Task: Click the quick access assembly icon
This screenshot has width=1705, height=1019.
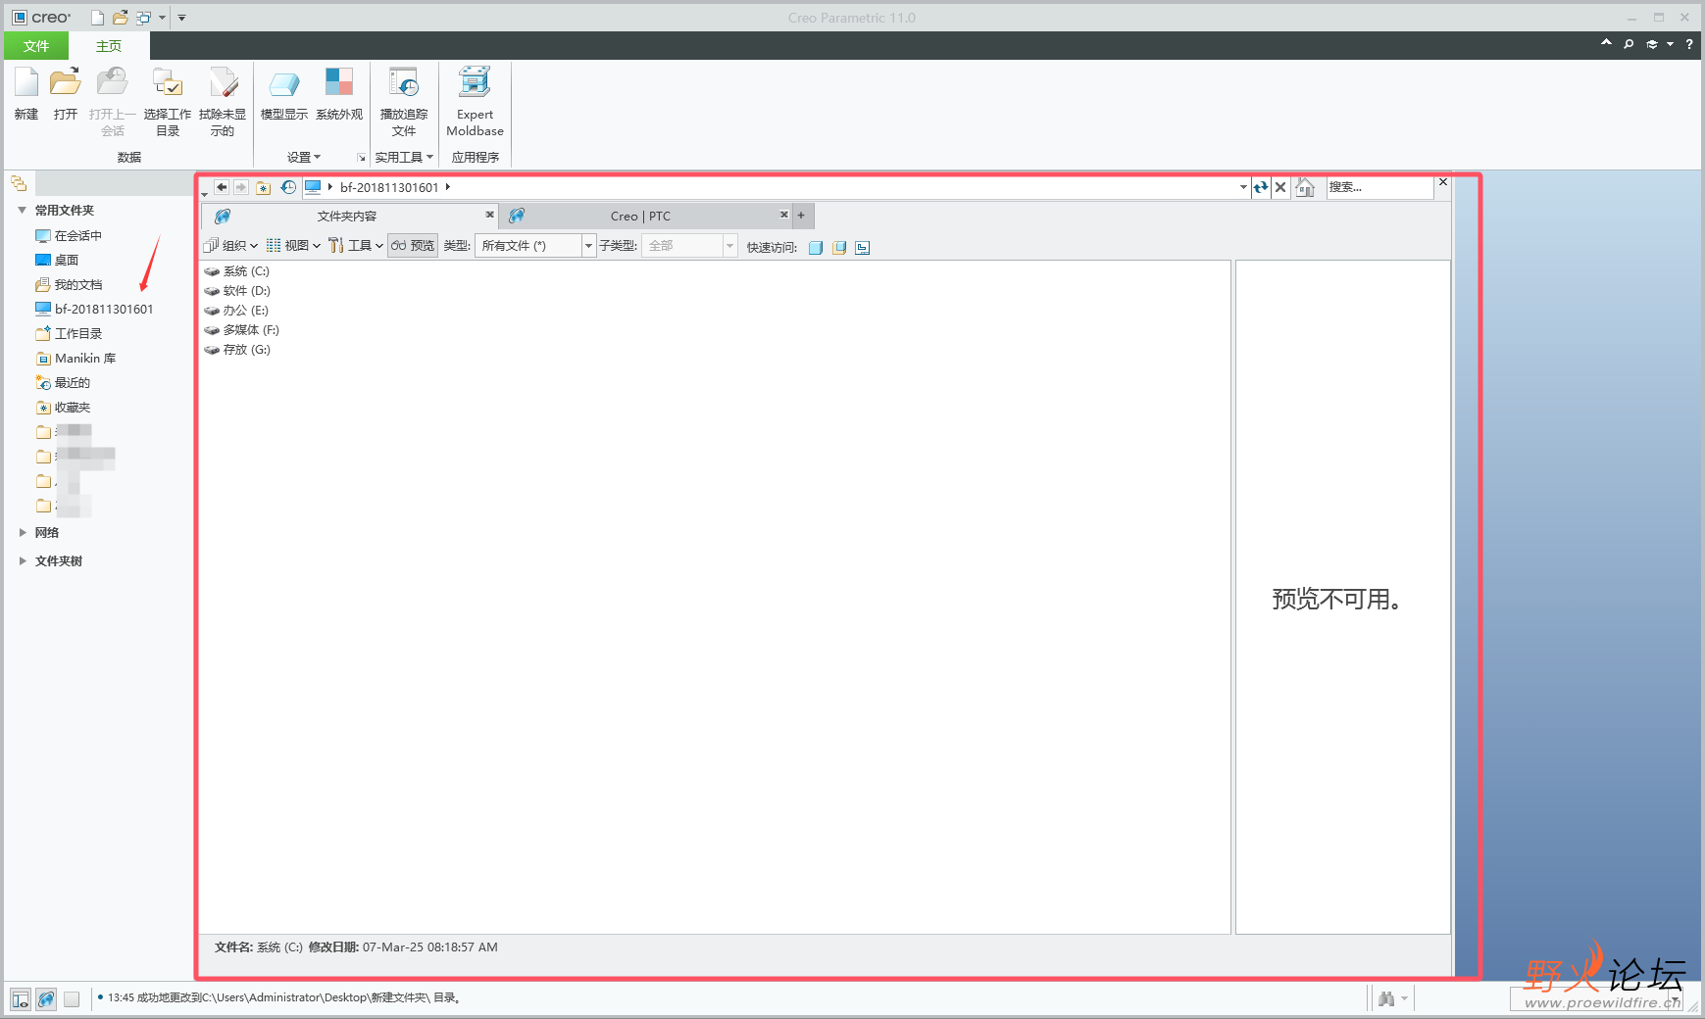Action: point(839,248)
